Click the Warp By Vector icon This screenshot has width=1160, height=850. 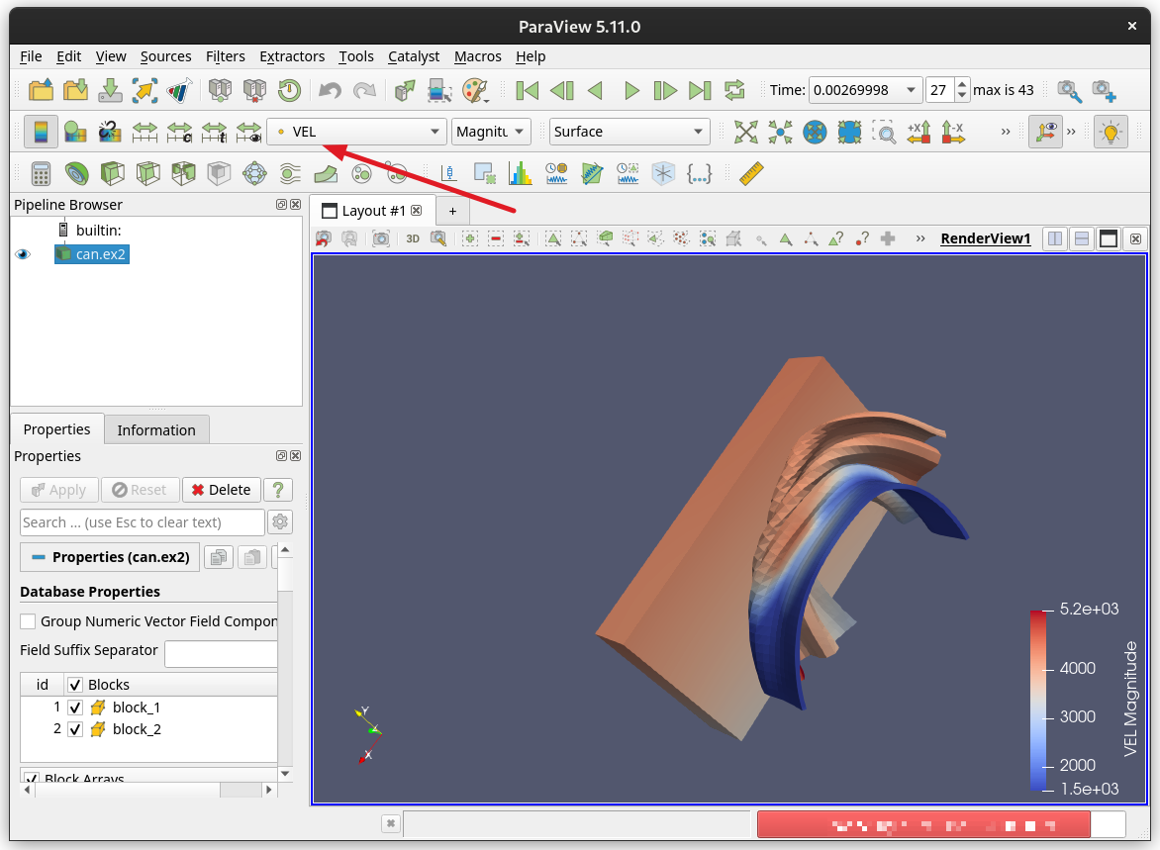pos(326,174)
